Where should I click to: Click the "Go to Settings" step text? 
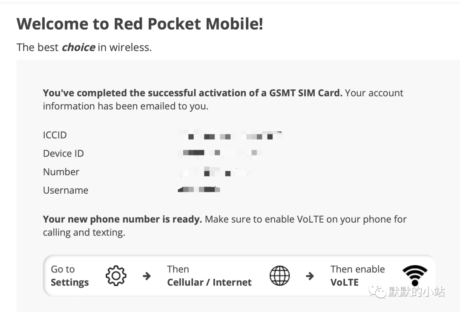tap(70, 276)
